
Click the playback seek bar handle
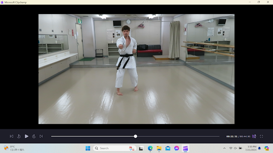pos(136,136)
